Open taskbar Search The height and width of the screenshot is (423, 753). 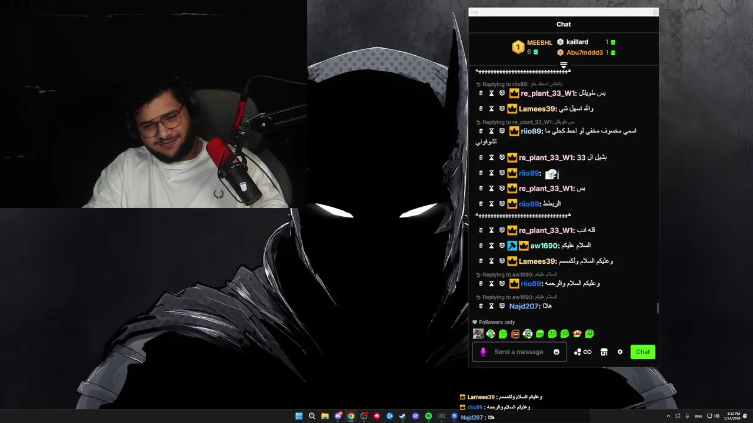[312, 416]
